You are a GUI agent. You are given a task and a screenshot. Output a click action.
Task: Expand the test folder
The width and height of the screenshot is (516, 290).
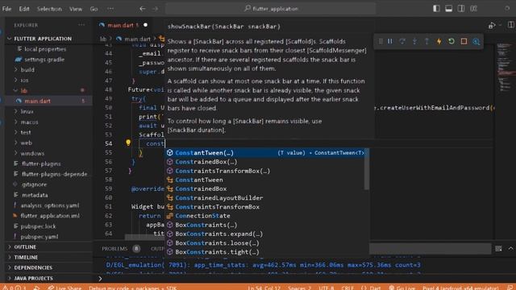click(26, 132)
